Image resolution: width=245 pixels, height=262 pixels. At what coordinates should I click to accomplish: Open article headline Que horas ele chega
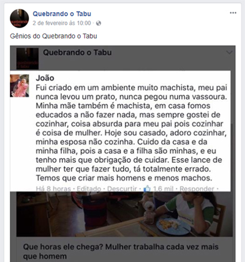point(121,252)
